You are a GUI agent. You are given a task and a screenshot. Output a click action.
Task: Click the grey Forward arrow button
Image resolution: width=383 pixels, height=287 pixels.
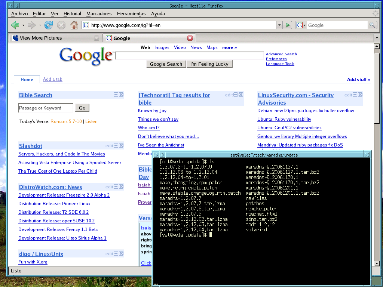32,25
